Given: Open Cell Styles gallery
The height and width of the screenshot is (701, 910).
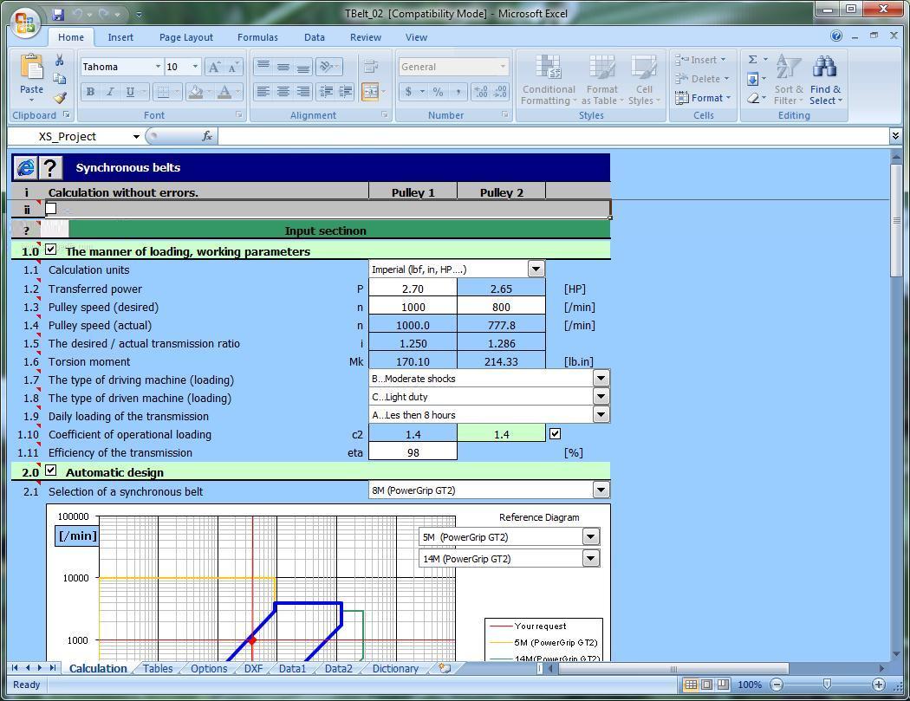Looking at the screenshot, I should pyautogui.click(x=644, y=80).
